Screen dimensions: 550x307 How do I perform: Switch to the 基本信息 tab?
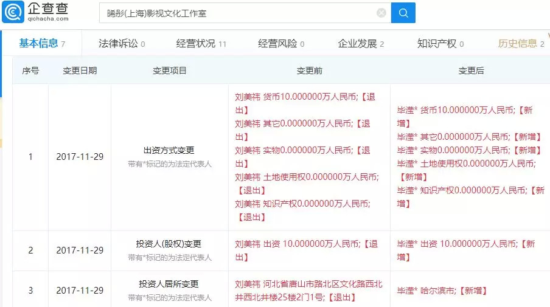click(x=38, y=43)
